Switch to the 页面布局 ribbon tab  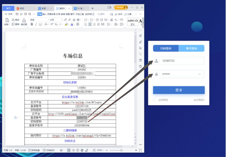click(x=51, y=14)
